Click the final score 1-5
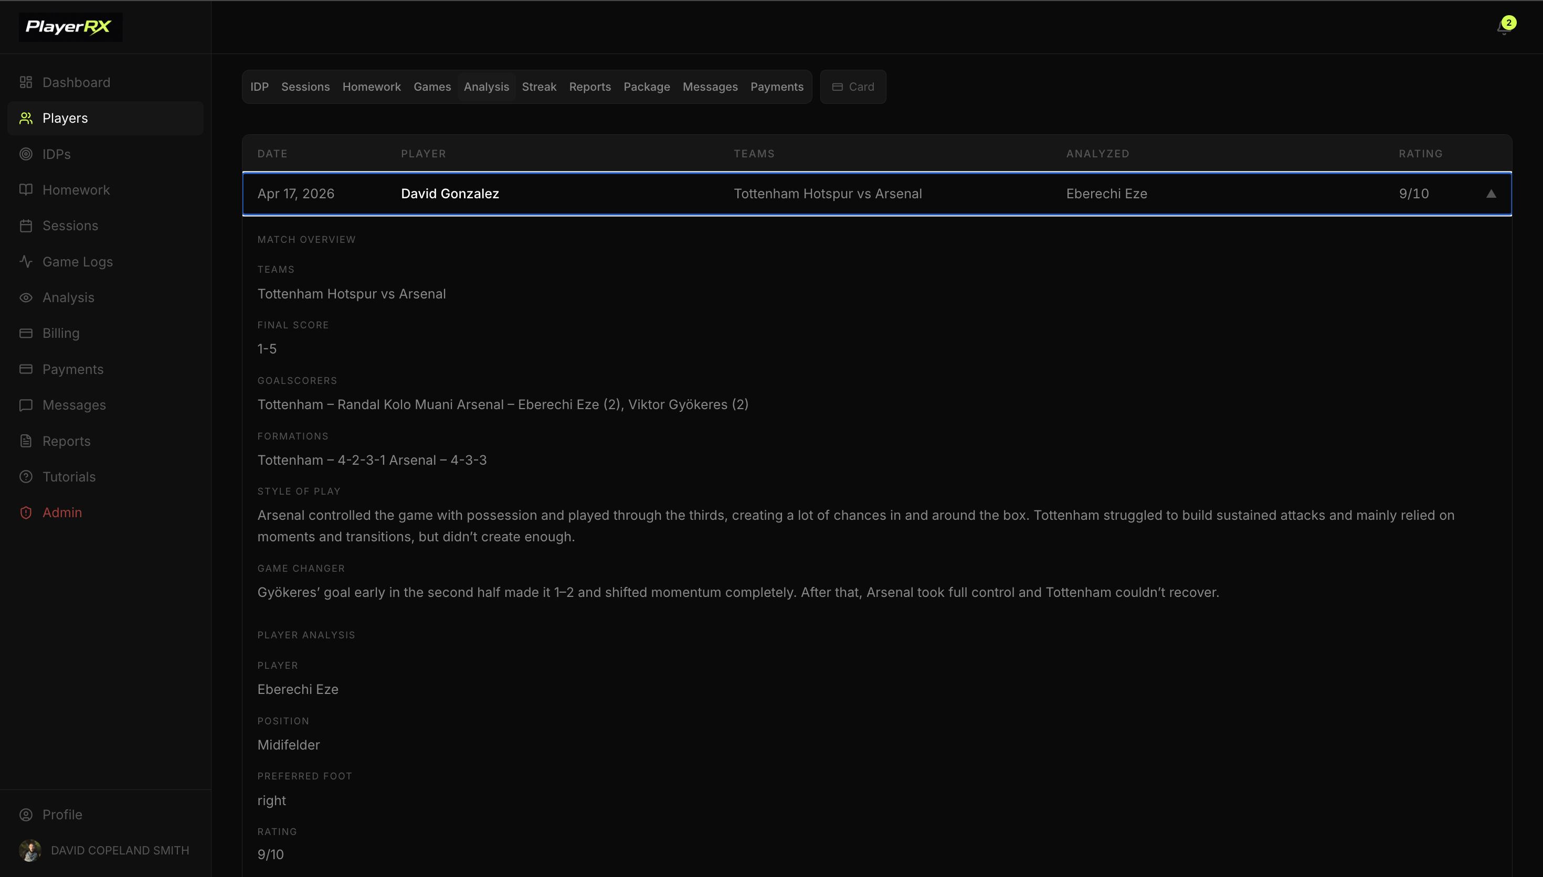 [267, 349]
